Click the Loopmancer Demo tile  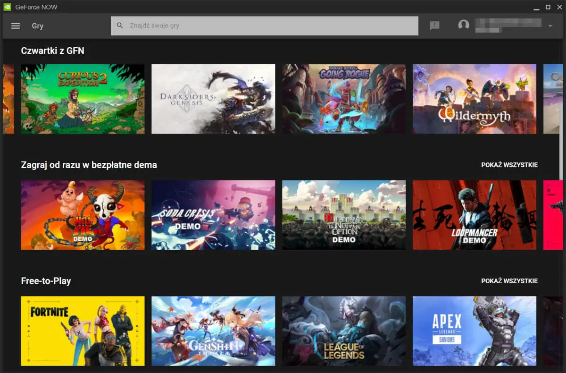pyautogui.click(x=474, y=215)
